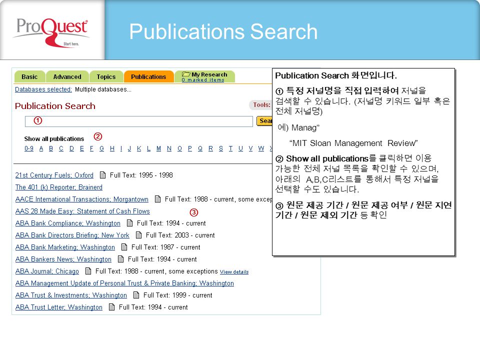This screenshot has width=480, height=360.
Task: Show publications starting with V
Action: pos(250,148)
